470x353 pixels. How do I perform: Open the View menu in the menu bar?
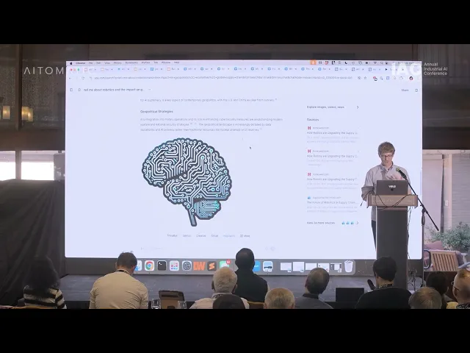coord(107,63)
